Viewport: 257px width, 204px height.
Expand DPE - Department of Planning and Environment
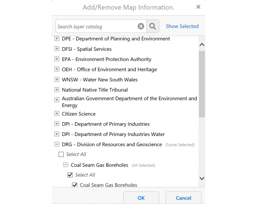[x=57, y=39]
